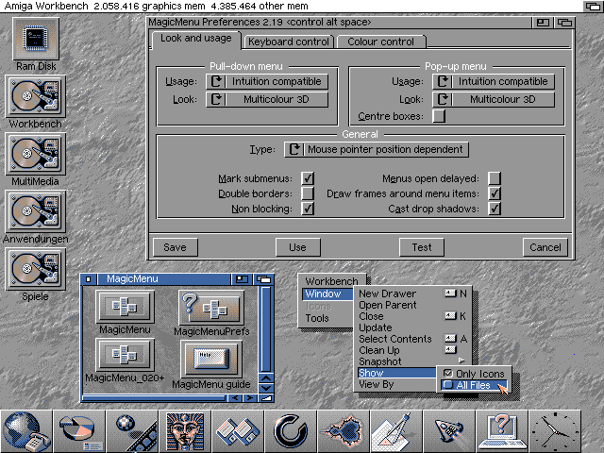
Task: Choose Select Contents menu item
Action: (412, 339)
